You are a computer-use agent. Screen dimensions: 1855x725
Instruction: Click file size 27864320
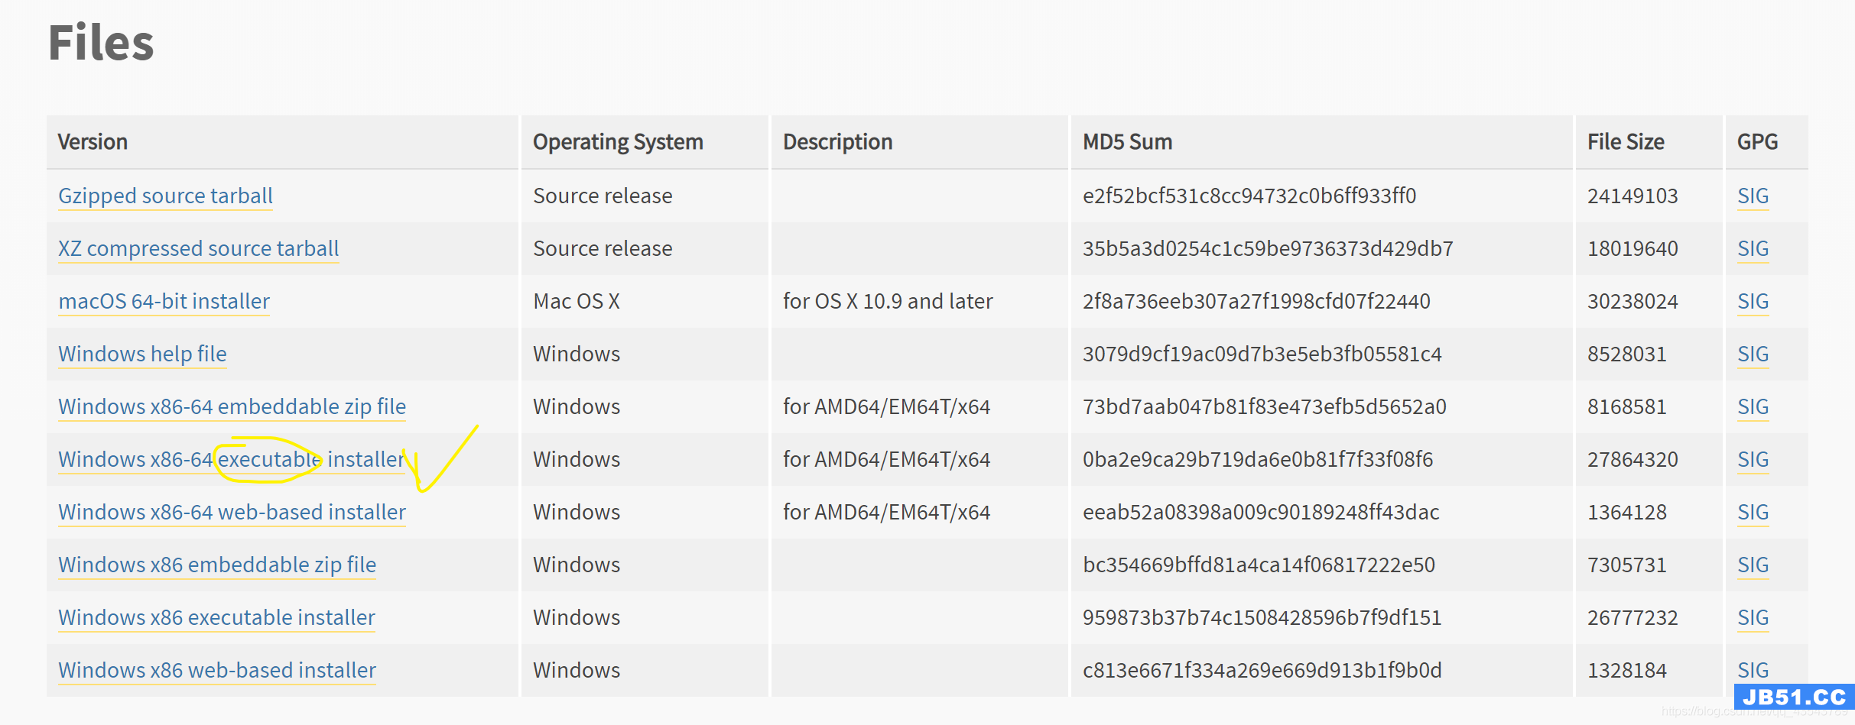tap(1632, 460)
